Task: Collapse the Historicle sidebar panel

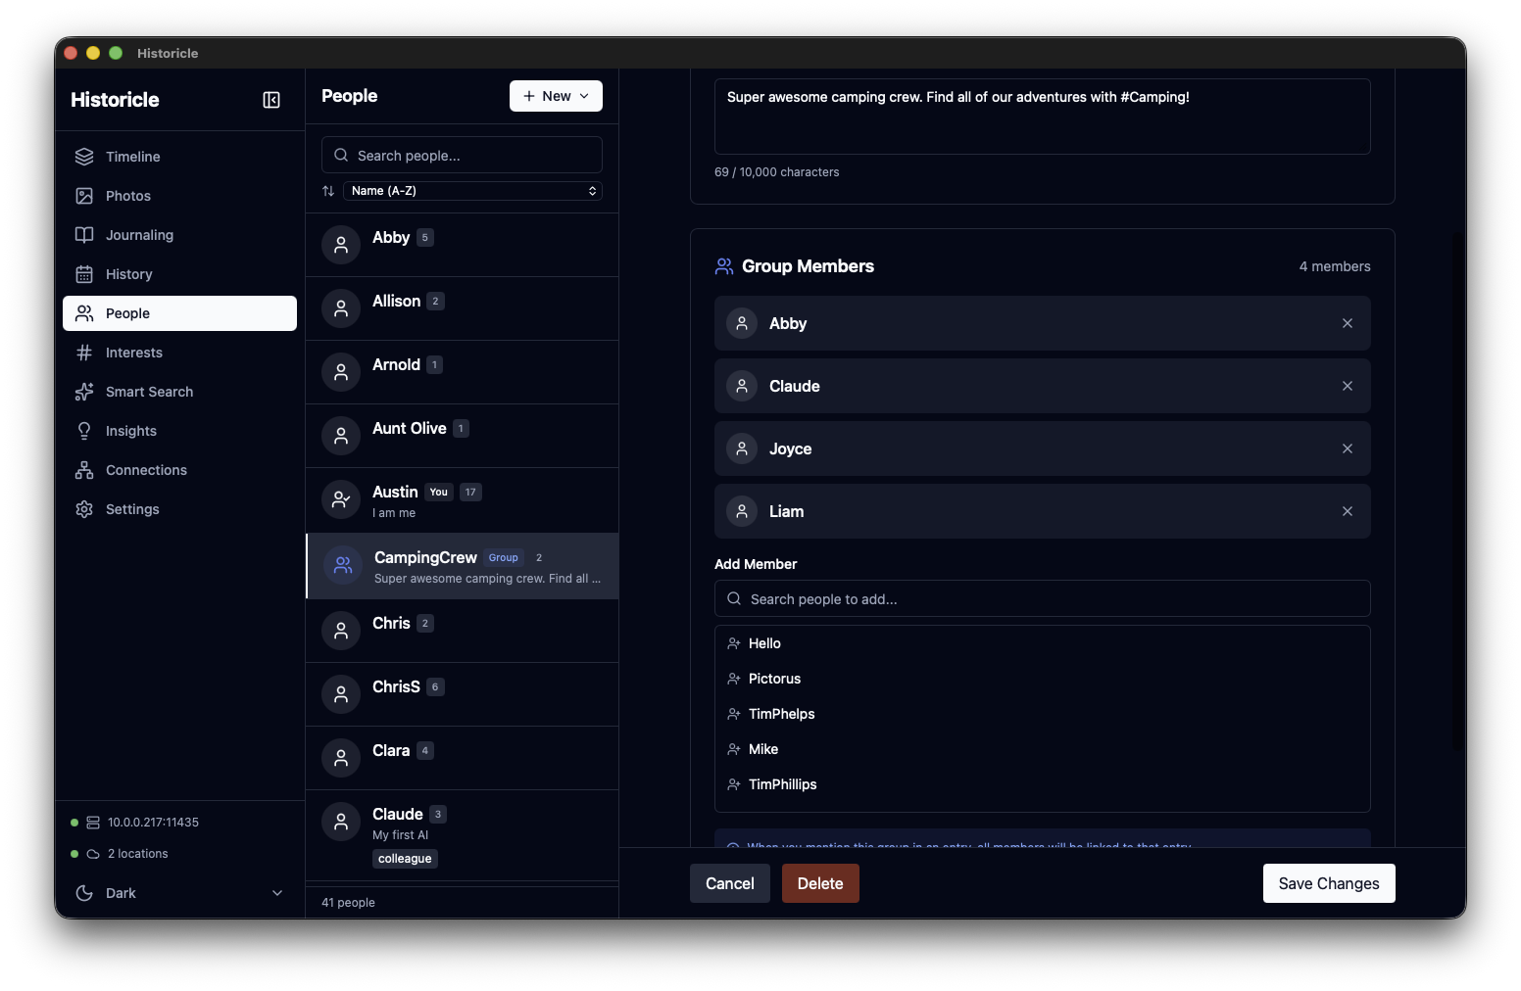Action: 271,100
